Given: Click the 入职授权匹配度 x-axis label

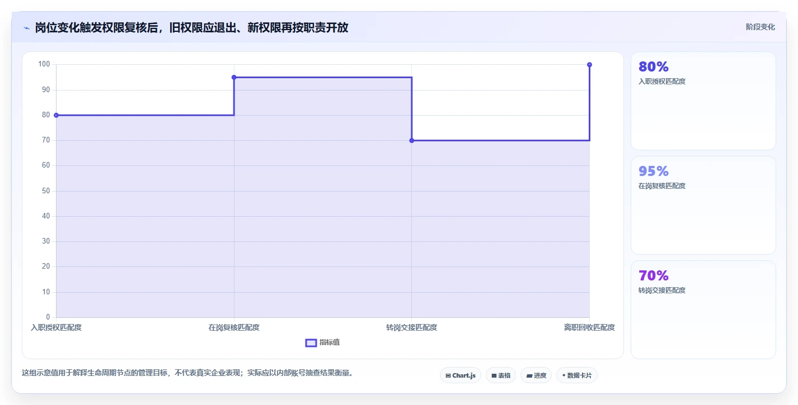Looking at the screenshot, I should coord(56,327).
